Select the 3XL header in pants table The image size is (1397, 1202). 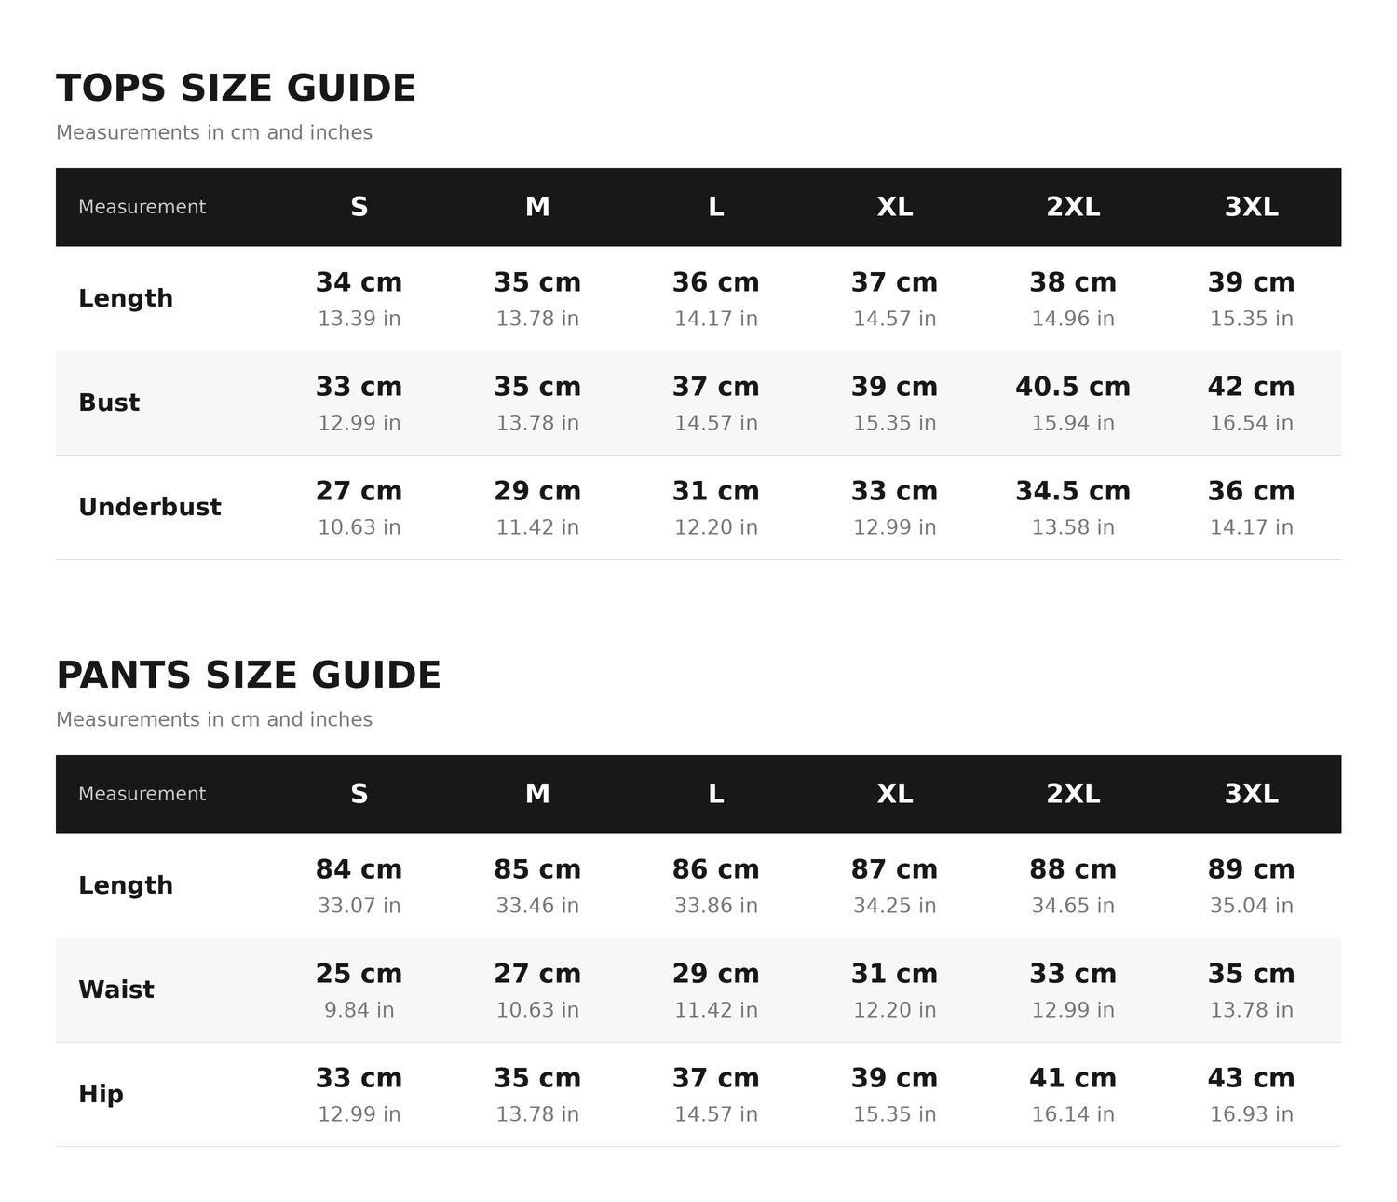(x=1251, y=794)
